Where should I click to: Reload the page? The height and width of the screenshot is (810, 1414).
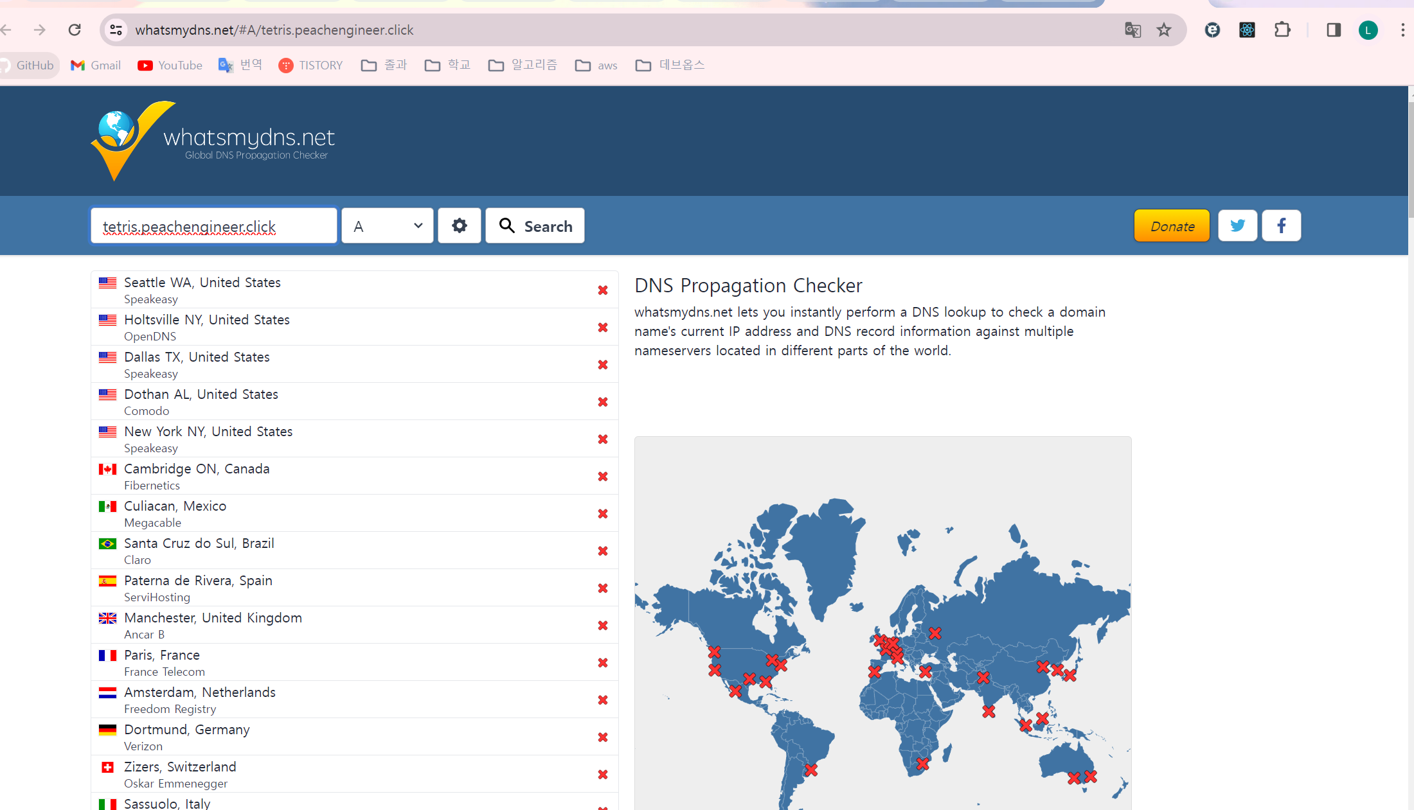pos(75,30)
